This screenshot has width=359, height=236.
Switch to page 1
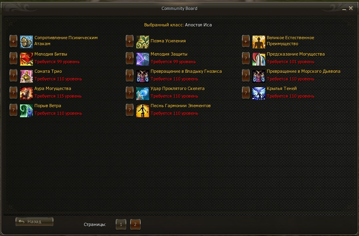point(121,224)
